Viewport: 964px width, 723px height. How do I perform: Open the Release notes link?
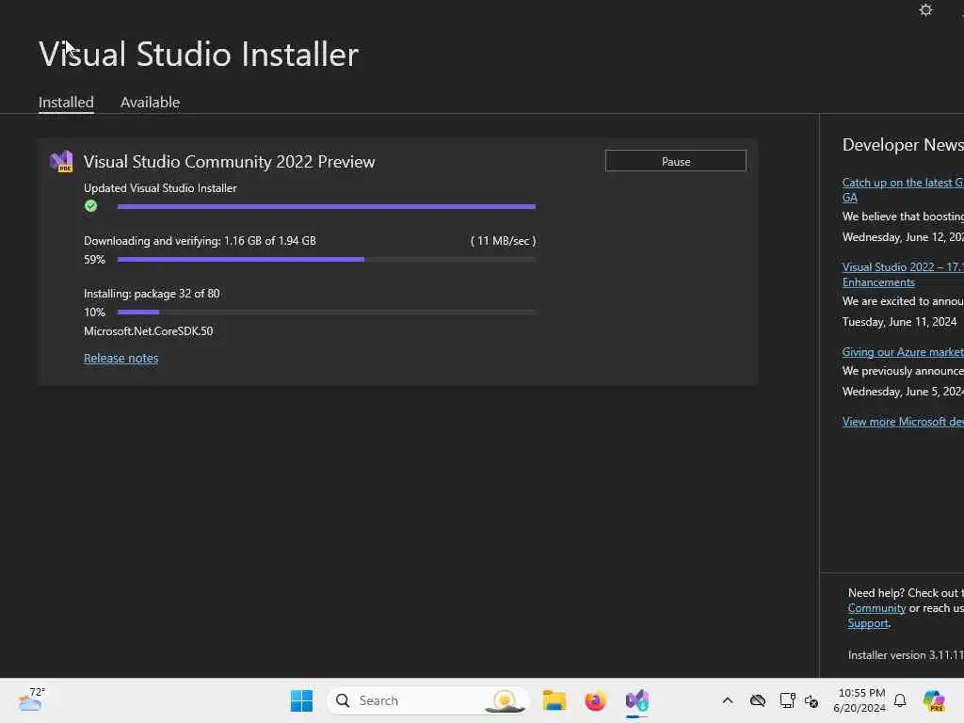click(121, 358)
